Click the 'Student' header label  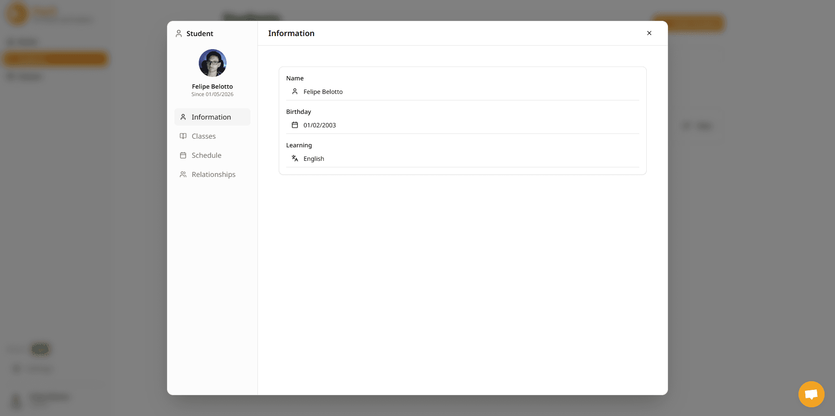(200, 33)
